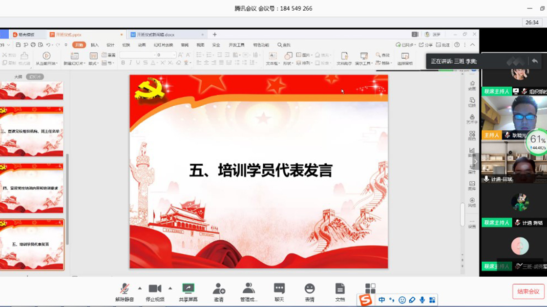Unmute by clicking 解除静音
Screen dimensions: 547x307
point(125,291)
